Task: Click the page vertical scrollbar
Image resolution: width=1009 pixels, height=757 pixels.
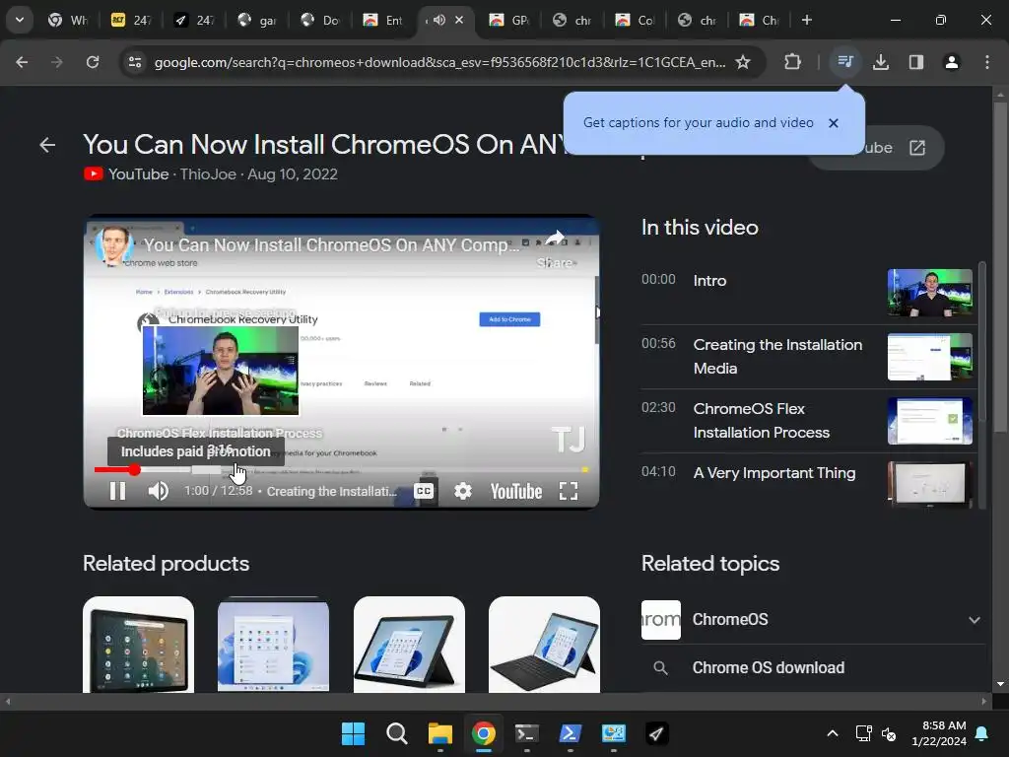Action: pyautogui.click(x=1000, y=267)
